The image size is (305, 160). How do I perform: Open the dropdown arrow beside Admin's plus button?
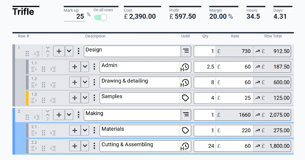(85, 67)
